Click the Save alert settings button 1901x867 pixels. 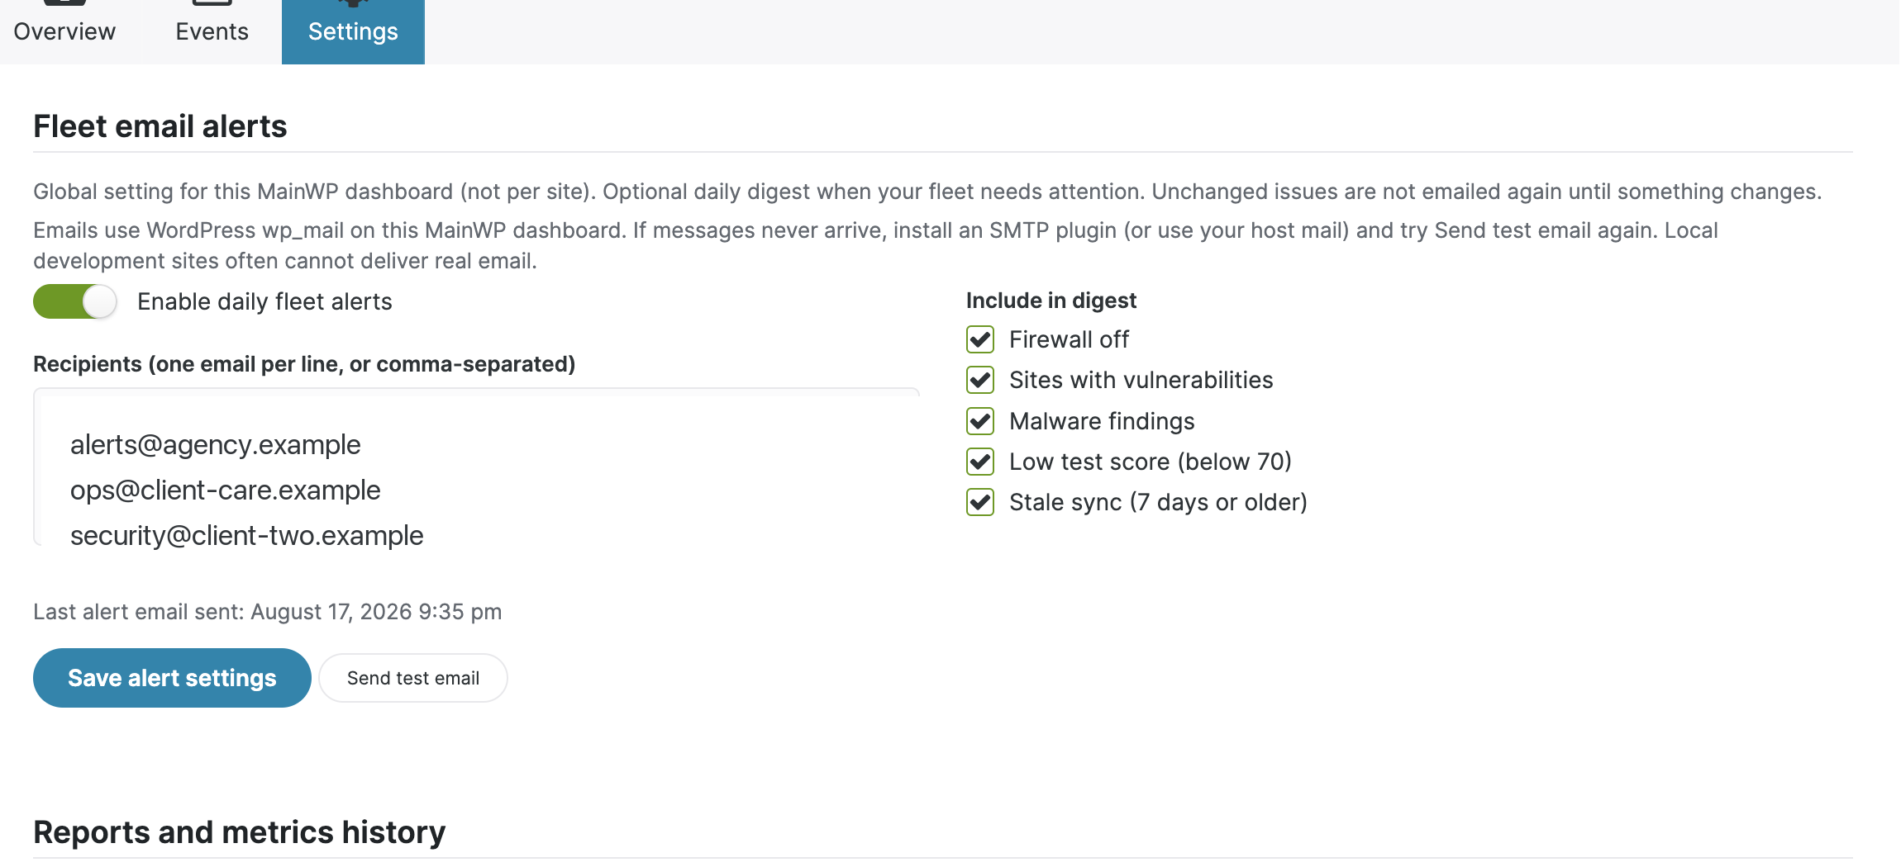(x=172, y=678)
